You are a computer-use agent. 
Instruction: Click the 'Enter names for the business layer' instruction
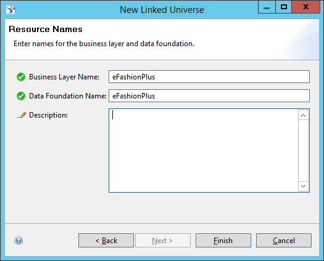point(104,44)
